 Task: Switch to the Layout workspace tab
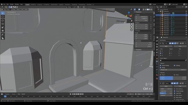pos(27,5)
